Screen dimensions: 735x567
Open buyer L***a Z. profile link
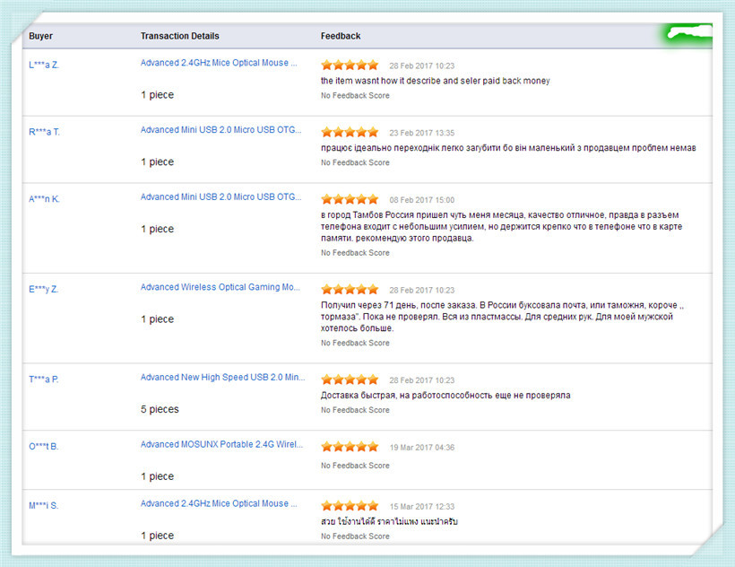(x=44, y=65)
